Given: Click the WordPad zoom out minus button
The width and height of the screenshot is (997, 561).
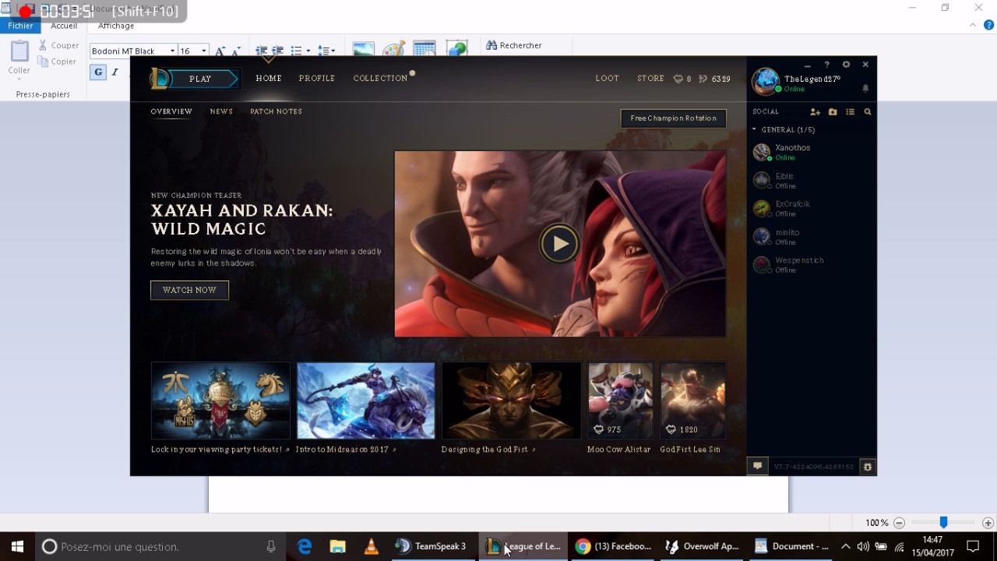Looking at the screenshot, I should coord(899,524).
